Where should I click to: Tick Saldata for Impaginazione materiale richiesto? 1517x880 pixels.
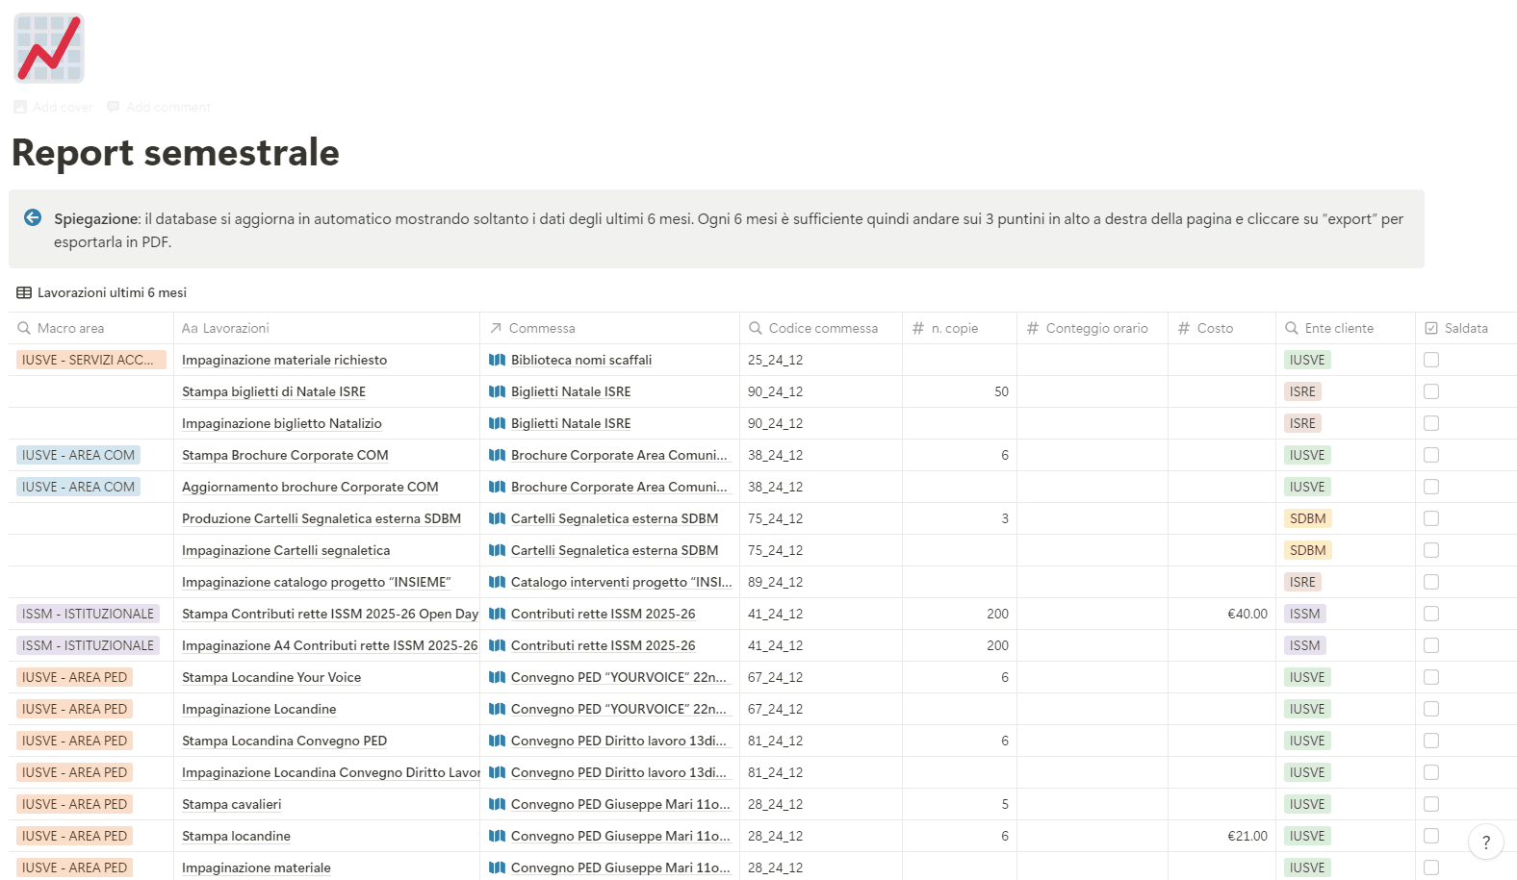[1431, 360]
